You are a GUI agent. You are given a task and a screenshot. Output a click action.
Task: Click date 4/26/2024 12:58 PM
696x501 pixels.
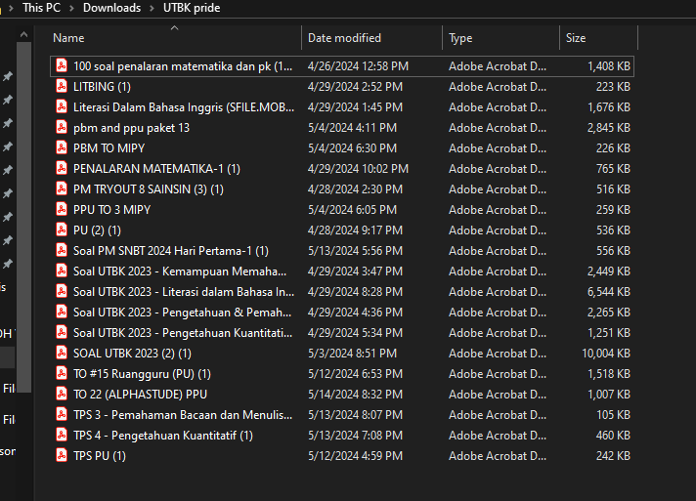click(x=358, y=66)
